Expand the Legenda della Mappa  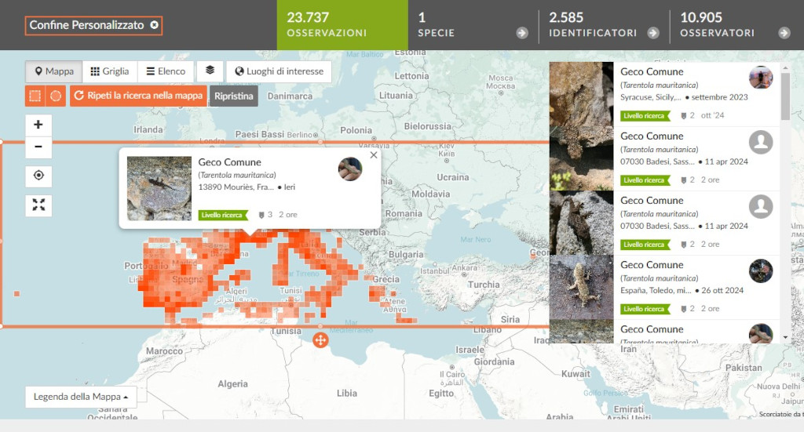pyautogui.click(x=81, y=397)
